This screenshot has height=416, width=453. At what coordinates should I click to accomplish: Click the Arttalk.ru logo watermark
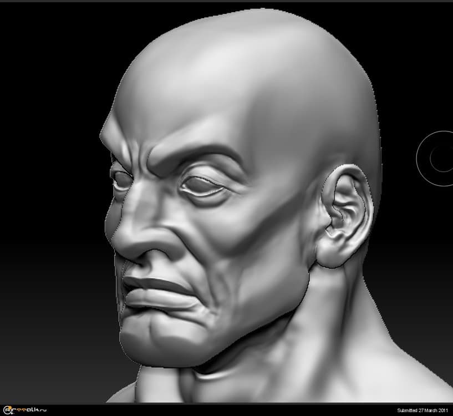(x=27, y=409)
